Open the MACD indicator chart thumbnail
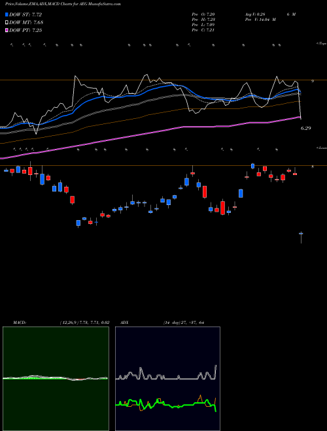This screenshot has width=327, height=431. [x=56, y=379]
